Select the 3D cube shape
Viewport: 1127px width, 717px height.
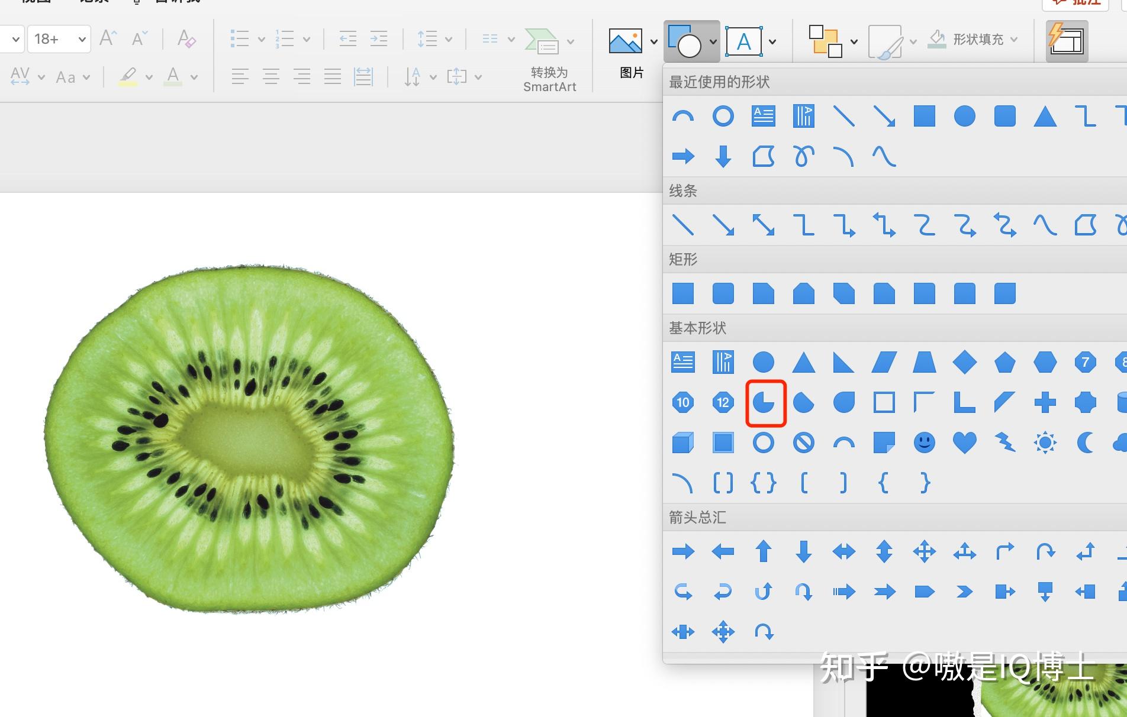coord(683,443)
